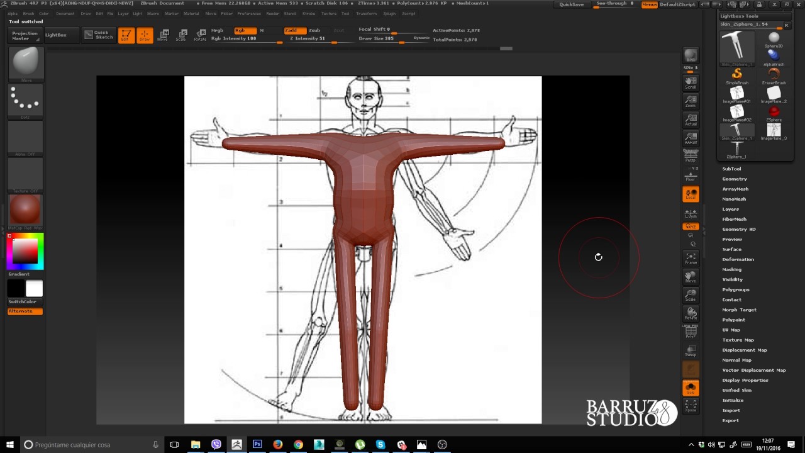This screenshot has width=805, height=453.
Task: Toggle PolyF polyframe display
Action: tap(691, 333)
